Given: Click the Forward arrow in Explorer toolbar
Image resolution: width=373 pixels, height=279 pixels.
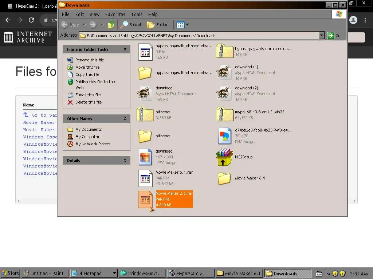Looking at the screenshot, I should click(x=93, y=25).
